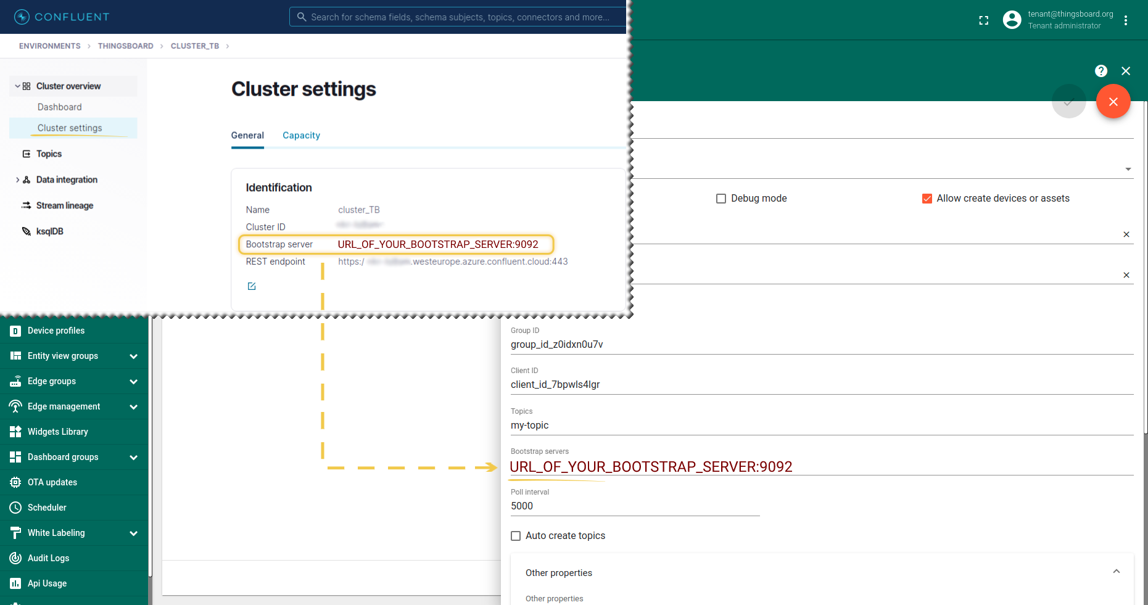Click the edit icon under REST endpoint

(x=252, y=286)
